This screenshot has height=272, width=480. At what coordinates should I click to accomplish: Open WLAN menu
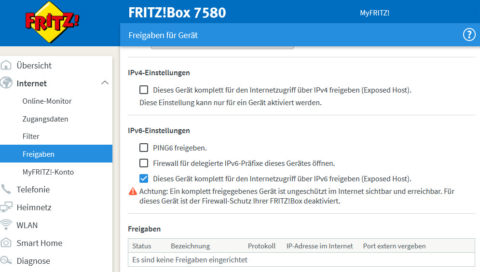[27, 225]
